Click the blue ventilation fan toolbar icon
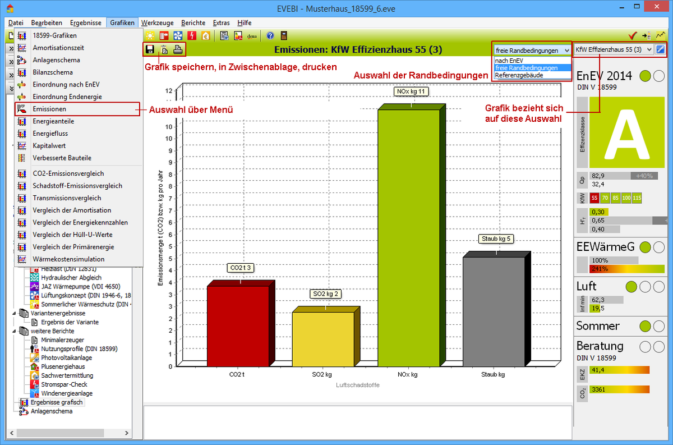The width and height of the screenshot is (673, 445). click(178, 36)
